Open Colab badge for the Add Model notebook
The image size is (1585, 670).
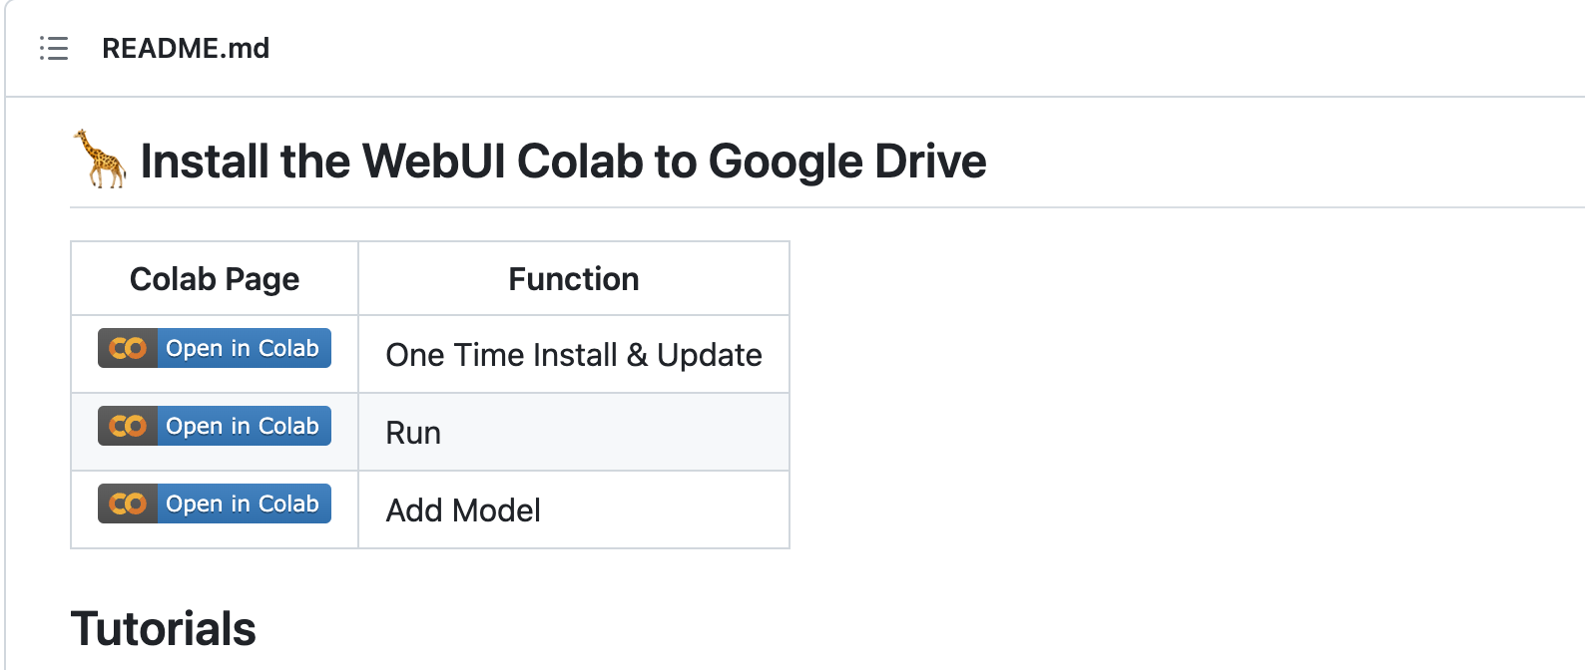pos(215,503)
